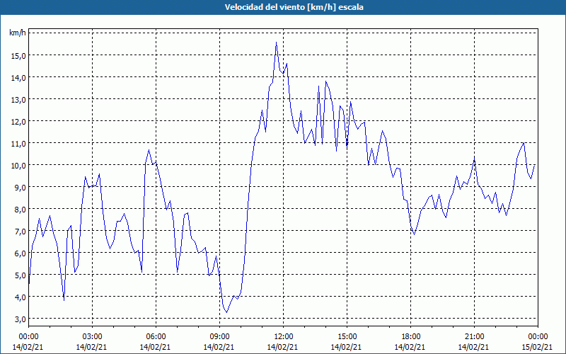This screenshot has width=566, height=354.
Task: Pick the '8,0' y-axis value
Action: point(20,209)
